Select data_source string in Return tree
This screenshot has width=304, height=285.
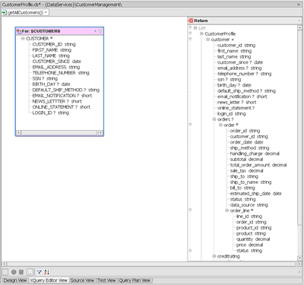tap(249, 205)
